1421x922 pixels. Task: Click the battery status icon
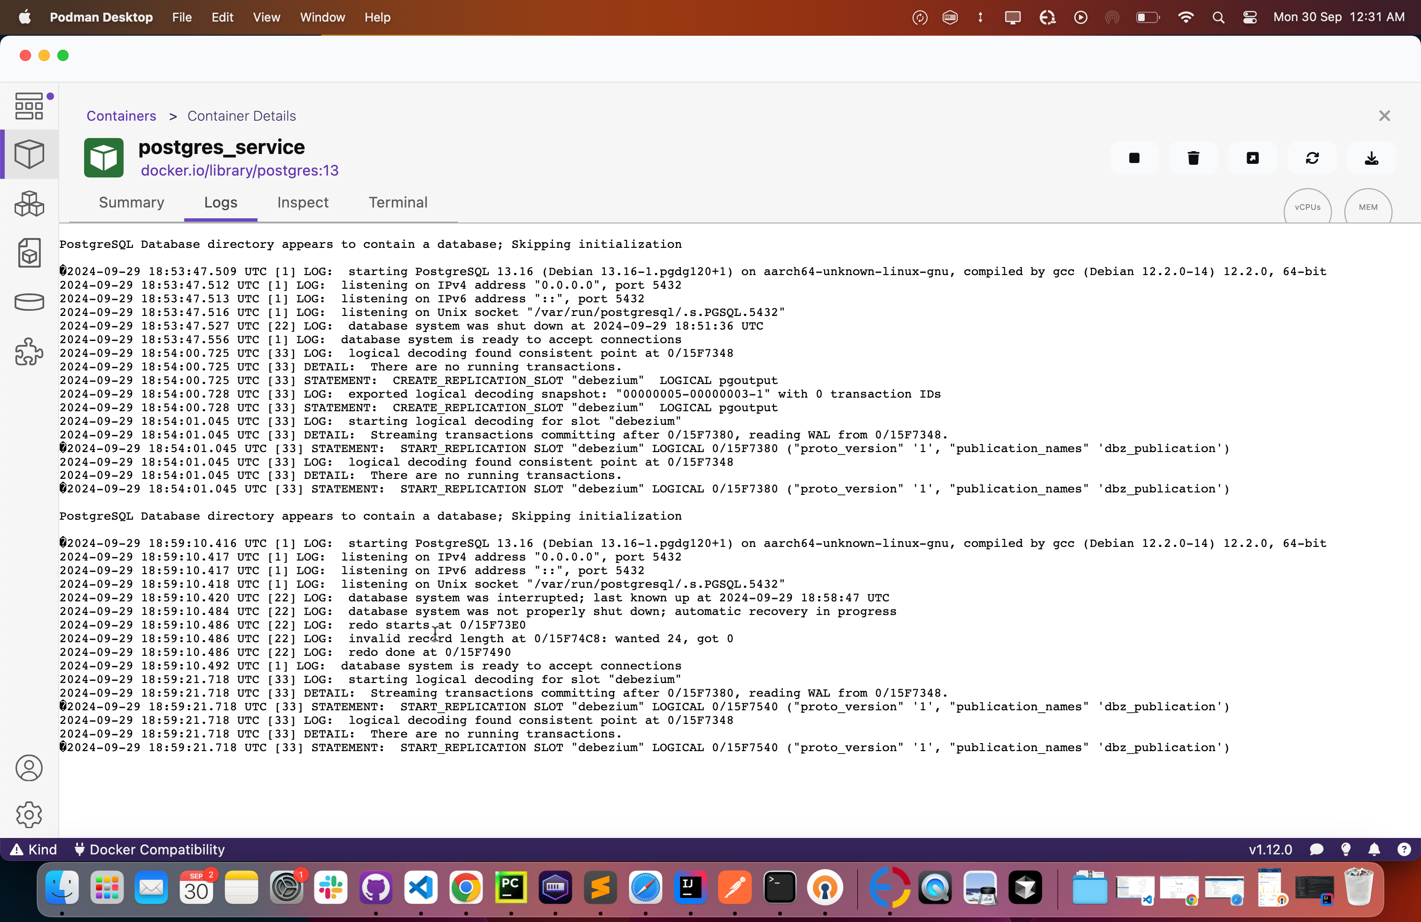1147,17
